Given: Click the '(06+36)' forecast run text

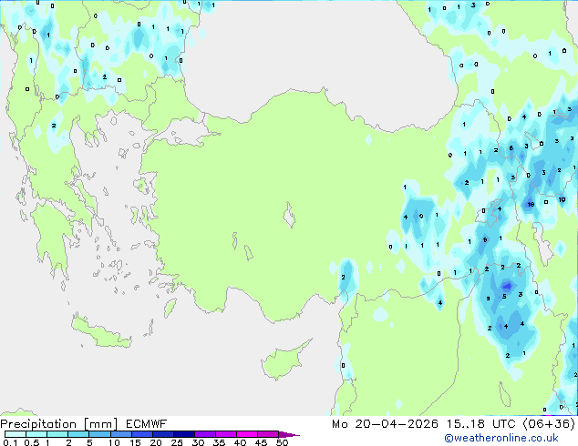Looking at the screenshot, I should click(549, 424).
